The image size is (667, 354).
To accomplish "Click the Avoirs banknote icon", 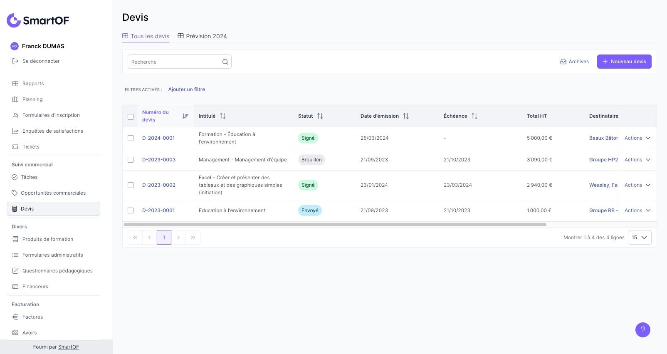I will pos(15,333).
